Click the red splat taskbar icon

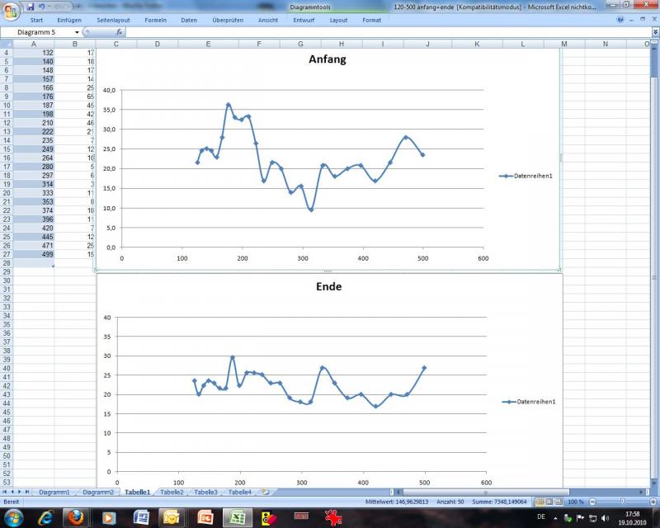[333, 517]
